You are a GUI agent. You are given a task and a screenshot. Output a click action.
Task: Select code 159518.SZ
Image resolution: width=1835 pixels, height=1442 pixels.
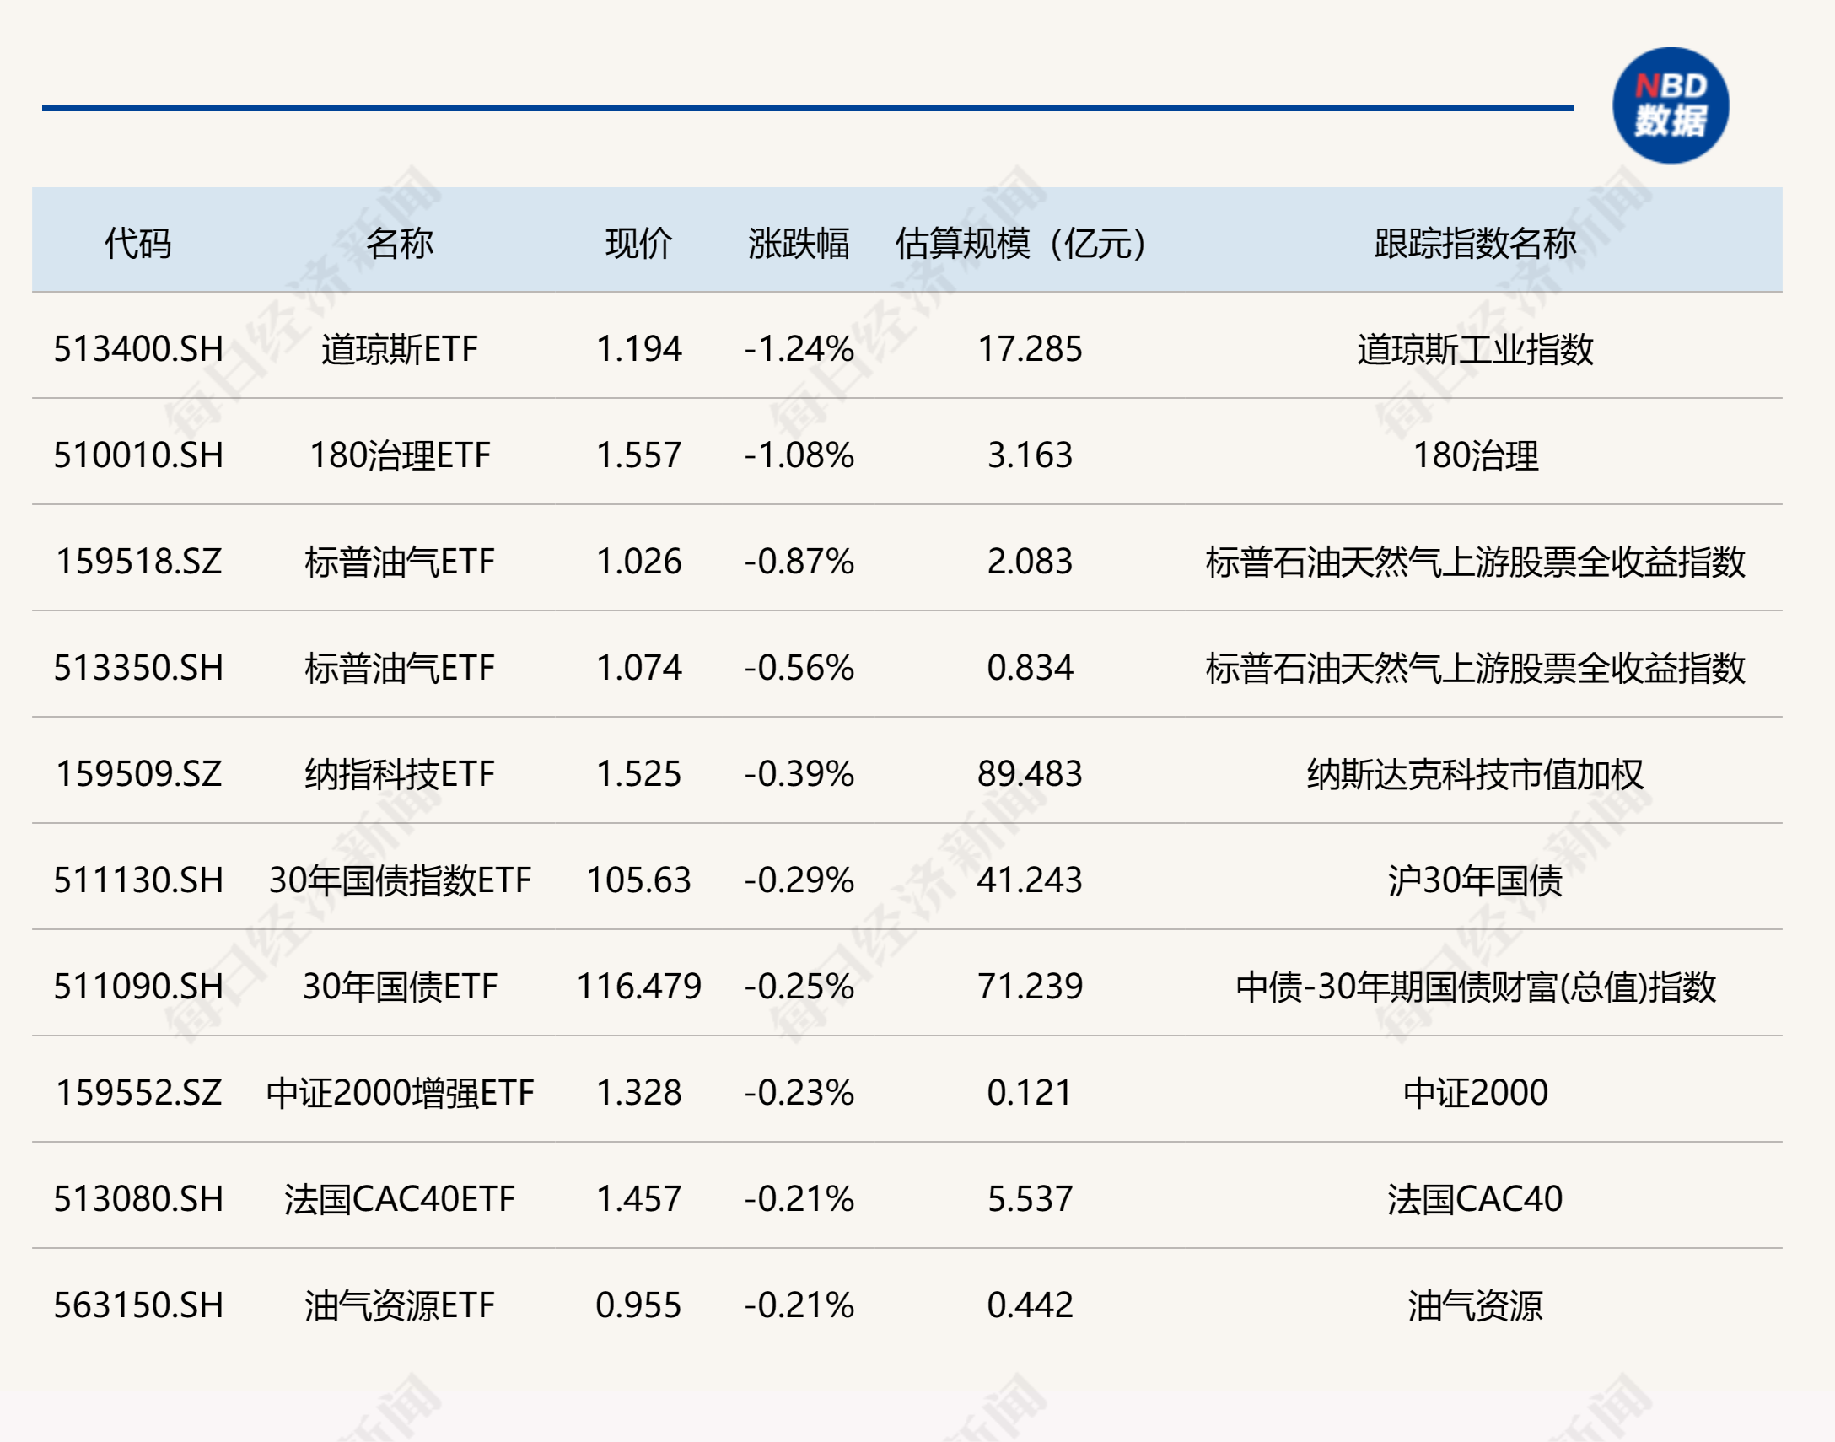138,562
